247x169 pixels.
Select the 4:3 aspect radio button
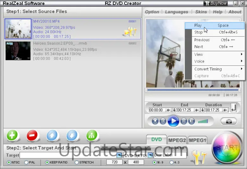(171, 162)
